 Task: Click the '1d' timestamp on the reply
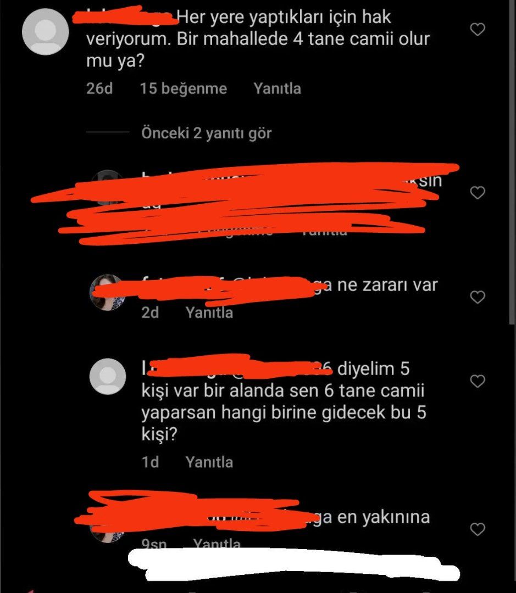pyautogui.click(x=150, y=462)
